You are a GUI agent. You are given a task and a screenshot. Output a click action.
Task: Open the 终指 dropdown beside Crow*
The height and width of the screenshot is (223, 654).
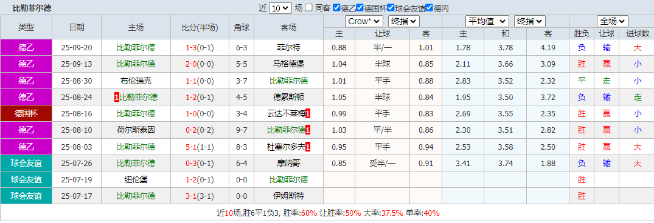point(404,21)
